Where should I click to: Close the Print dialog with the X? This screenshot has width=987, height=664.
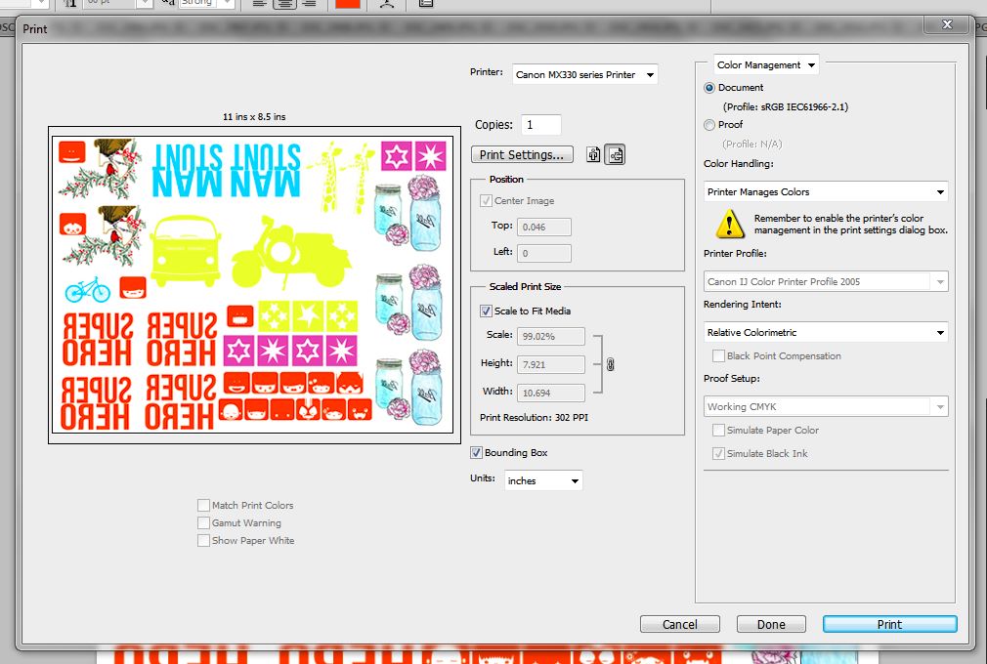(947, 23)
